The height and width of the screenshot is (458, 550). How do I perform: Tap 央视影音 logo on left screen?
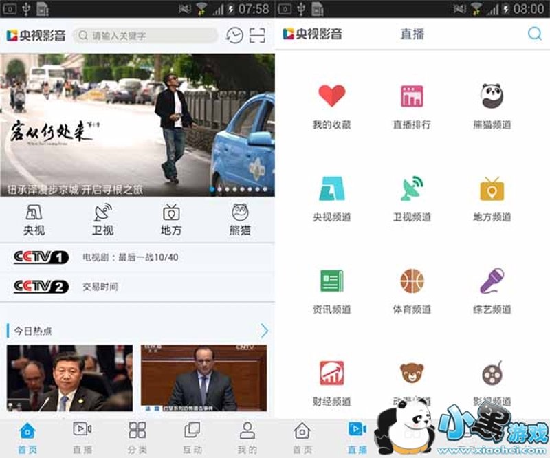[x=36, y=36]
